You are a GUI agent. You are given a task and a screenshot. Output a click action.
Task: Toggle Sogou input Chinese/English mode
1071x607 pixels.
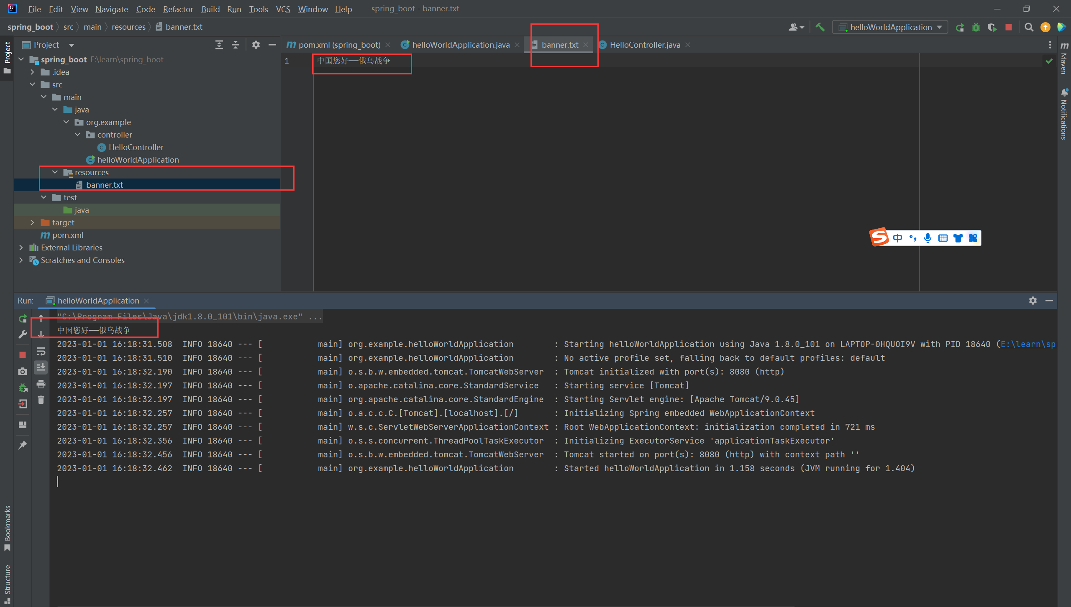(897, 238)
